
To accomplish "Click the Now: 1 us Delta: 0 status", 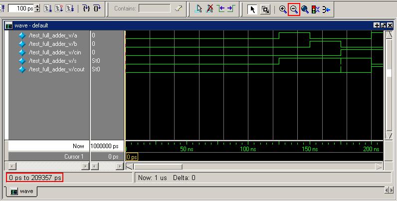I will click(x=167, y=178).
